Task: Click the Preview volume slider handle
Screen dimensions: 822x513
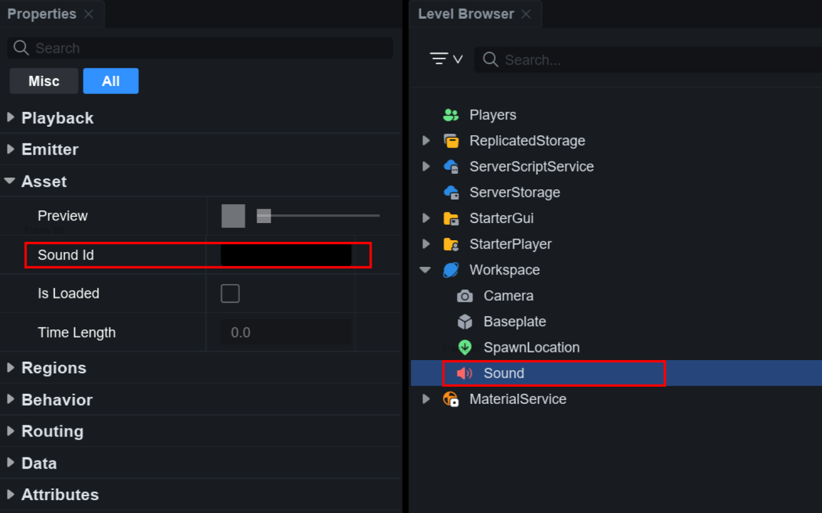Action: 264,216
